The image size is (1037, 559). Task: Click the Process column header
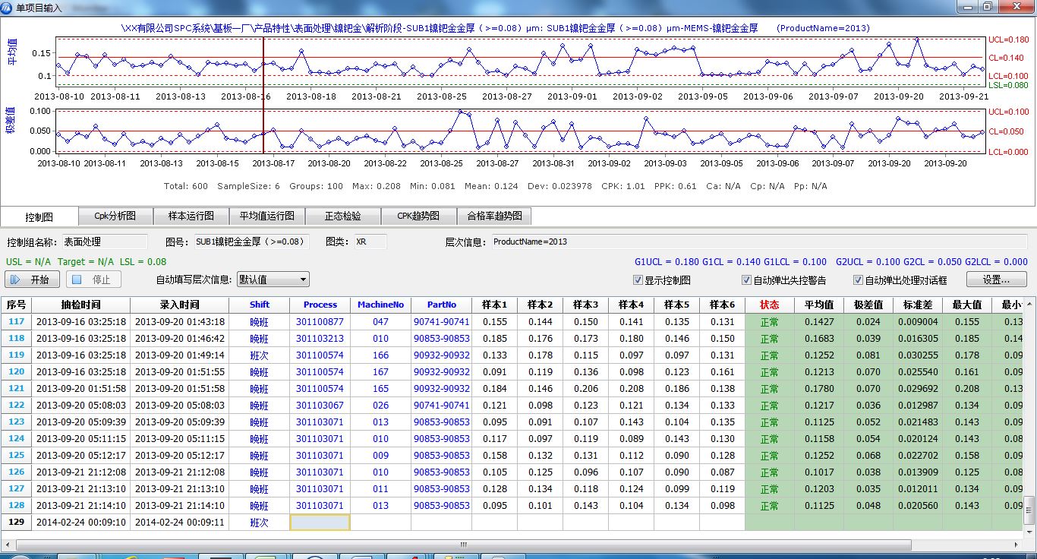320,305
